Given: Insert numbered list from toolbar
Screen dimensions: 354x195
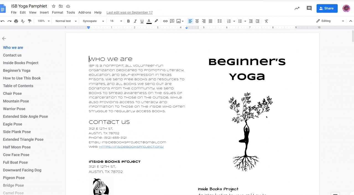Looking at the screenshot, I should pyautogui.click(x=229, y=21).
